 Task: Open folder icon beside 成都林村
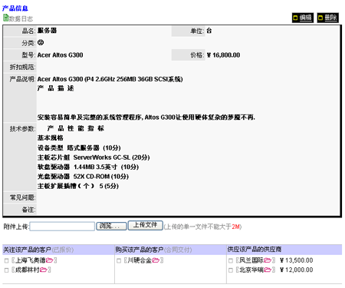44,270
